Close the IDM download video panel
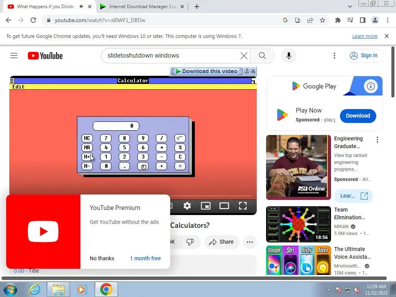 [253, 71]
